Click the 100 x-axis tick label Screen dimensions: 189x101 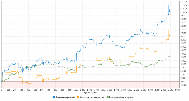[8, 90]
